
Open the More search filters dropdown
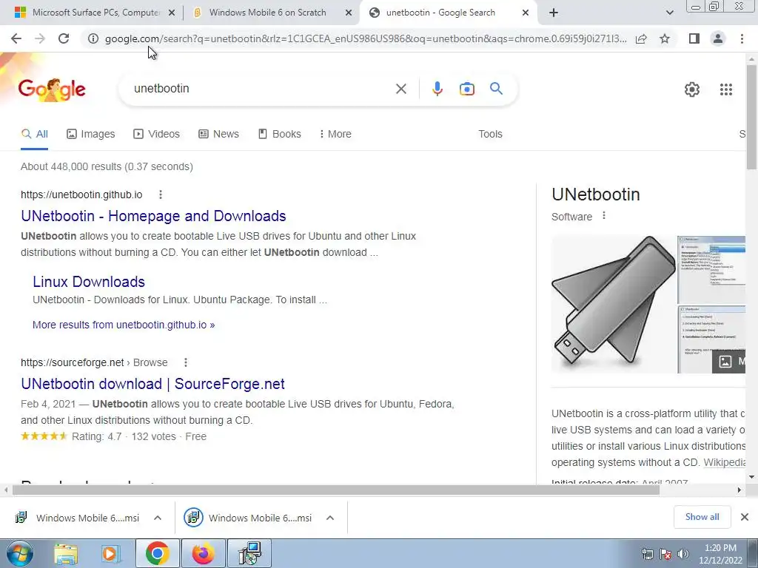coord(335,134)
